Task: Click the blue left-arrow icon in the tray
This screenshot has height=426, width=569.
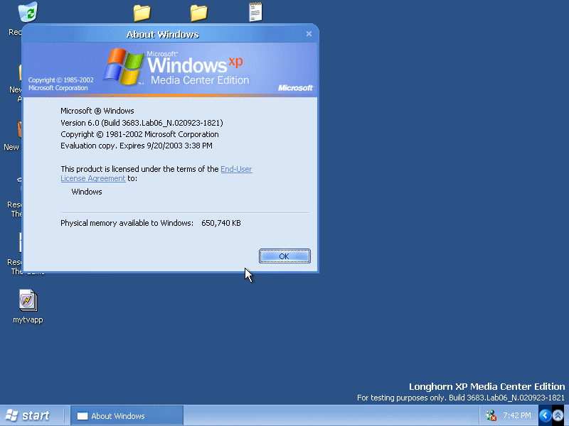Action: click(x=545, y=415)
